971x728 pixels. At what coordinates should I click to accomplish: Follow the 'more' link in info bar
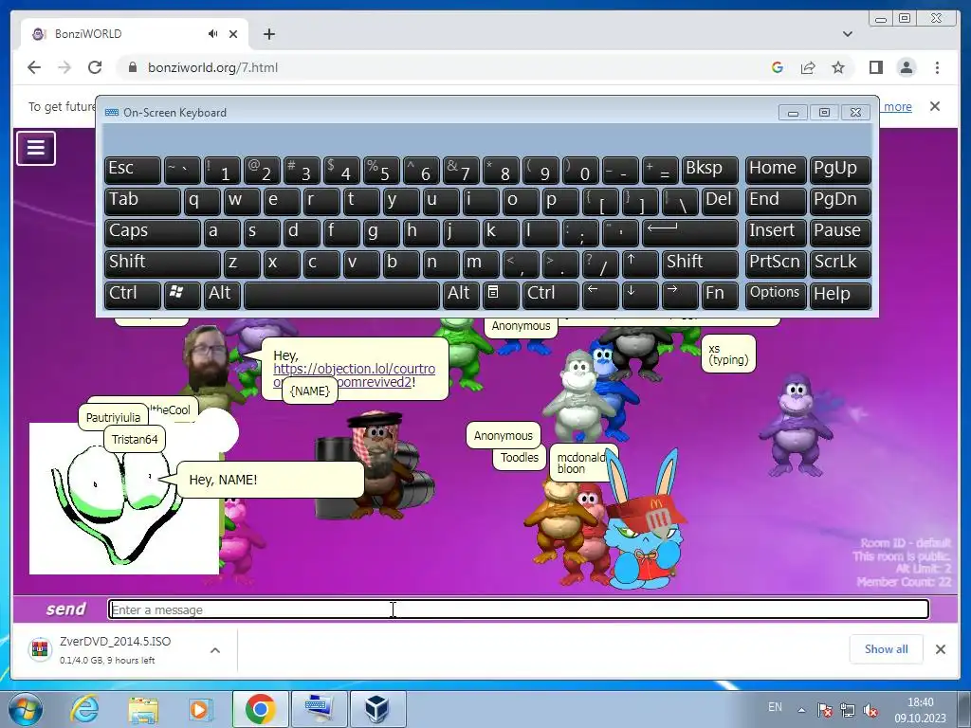click(897, 106)
